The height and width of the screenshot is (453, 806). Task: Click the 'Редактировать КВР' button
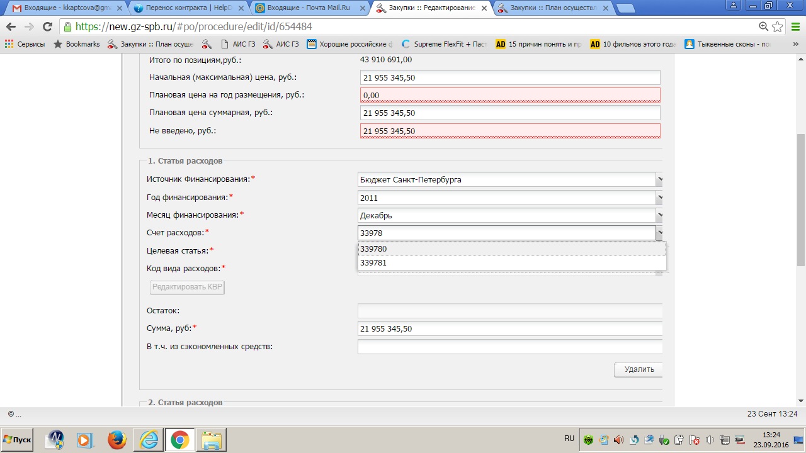tap(187, 287)
